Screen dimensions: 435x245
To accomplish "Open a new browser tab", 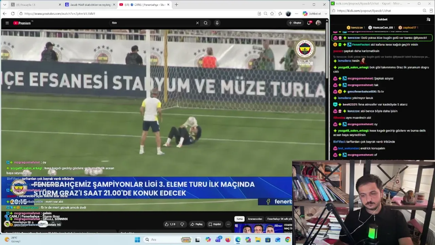I will click(176, 5).
